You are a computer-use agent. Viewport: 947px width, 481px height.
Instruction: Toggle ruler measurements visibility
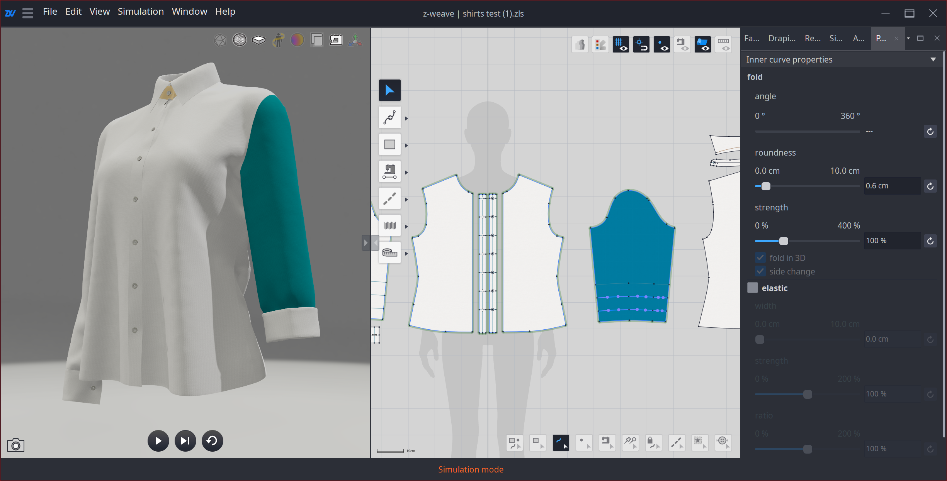coord(723,44)
